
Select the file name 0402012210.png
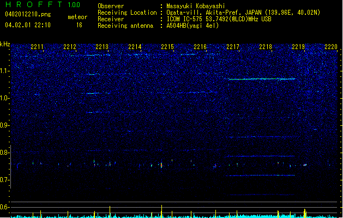(x=28, y=14)
